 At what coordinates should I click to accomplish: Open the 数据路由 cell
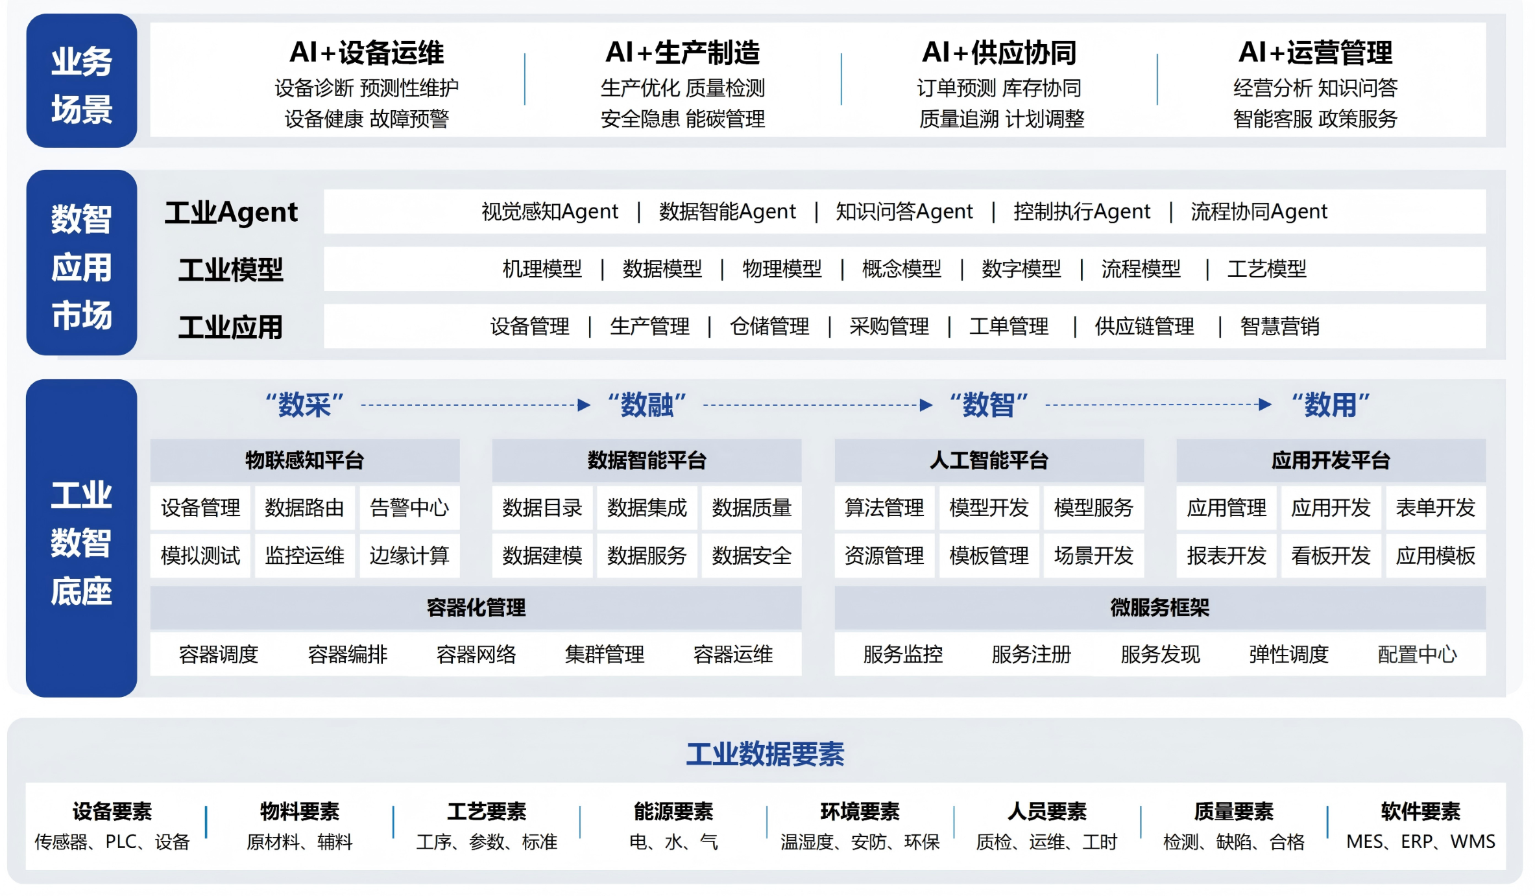click(304, 508)
